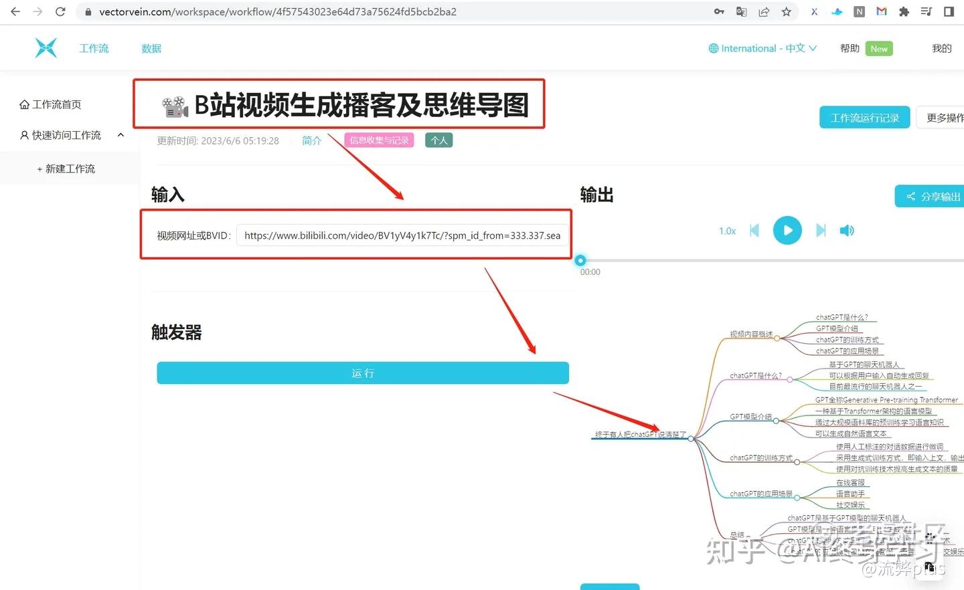Click the 运行 trigger button
Image resolution: width=964 pixels, height=590 pixels.
[x=363, y=373]
